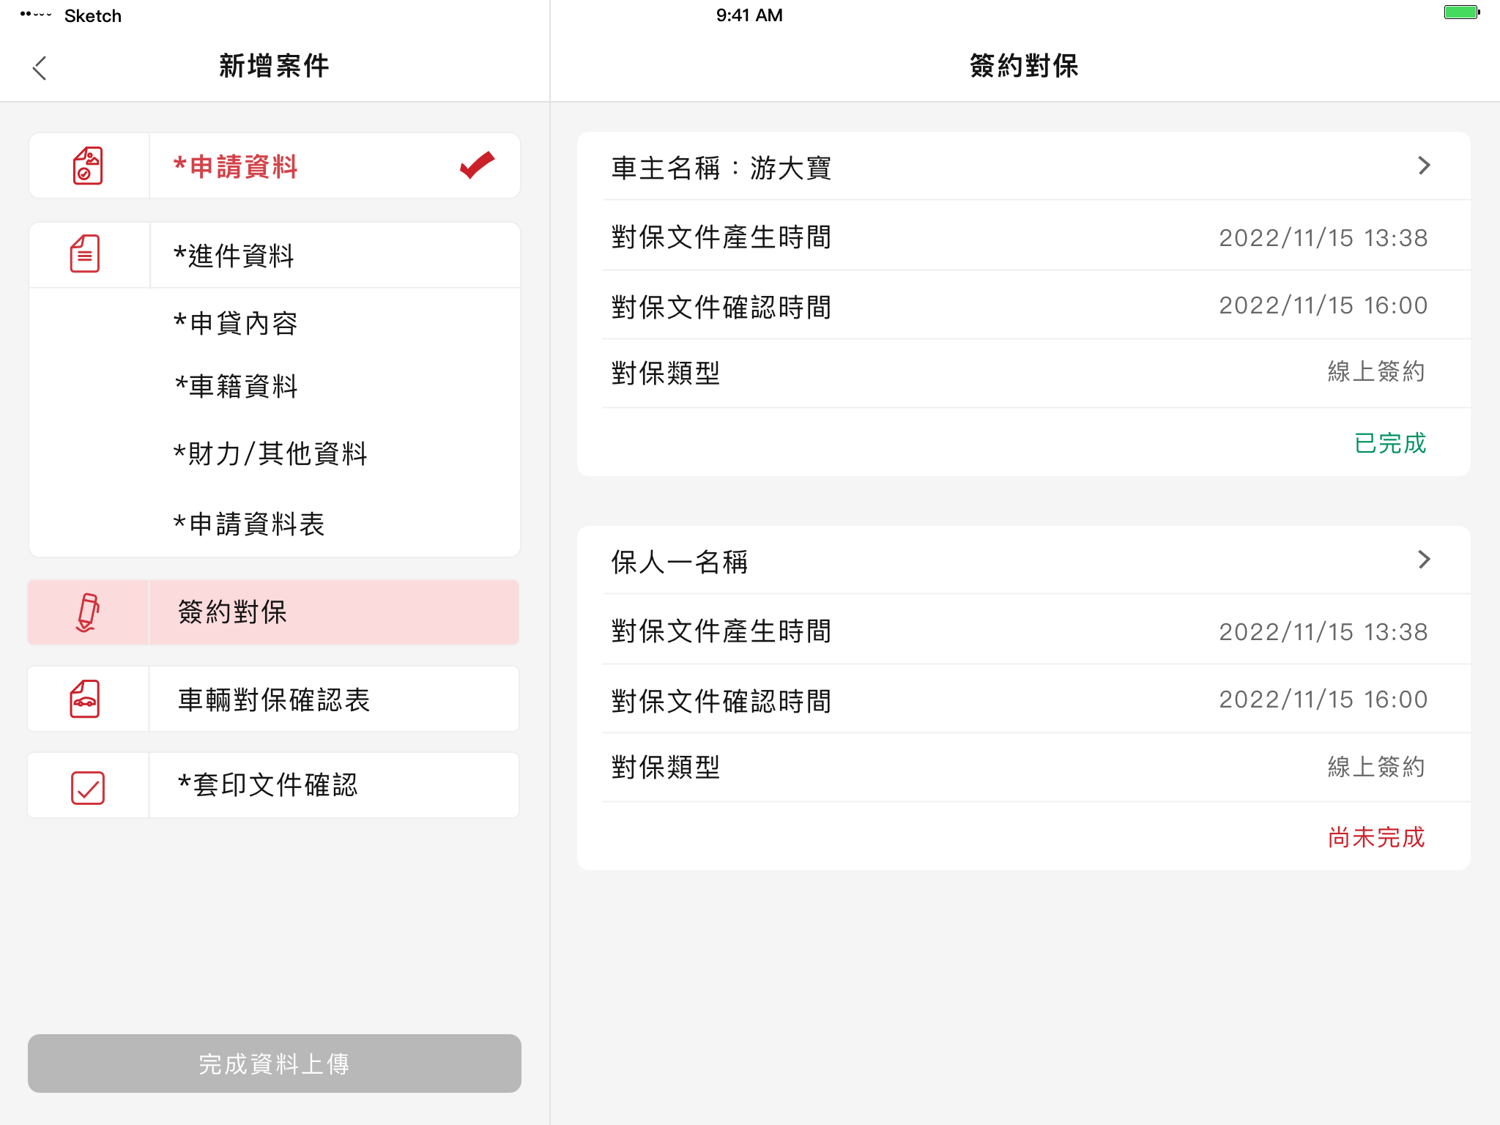
Task: Click the red checkmark beside 申請資料
Action: coord(477,165)
